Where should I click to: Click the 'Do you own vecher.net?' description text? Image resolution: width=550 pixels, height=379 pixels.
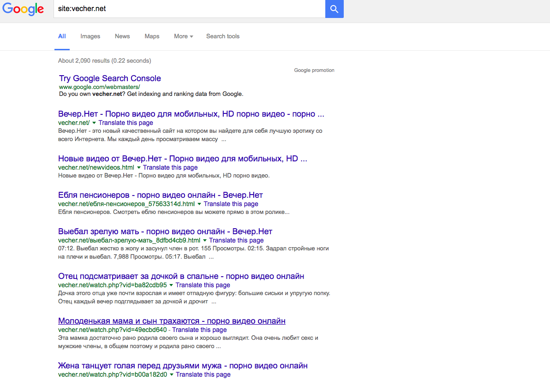coord(151,94)
